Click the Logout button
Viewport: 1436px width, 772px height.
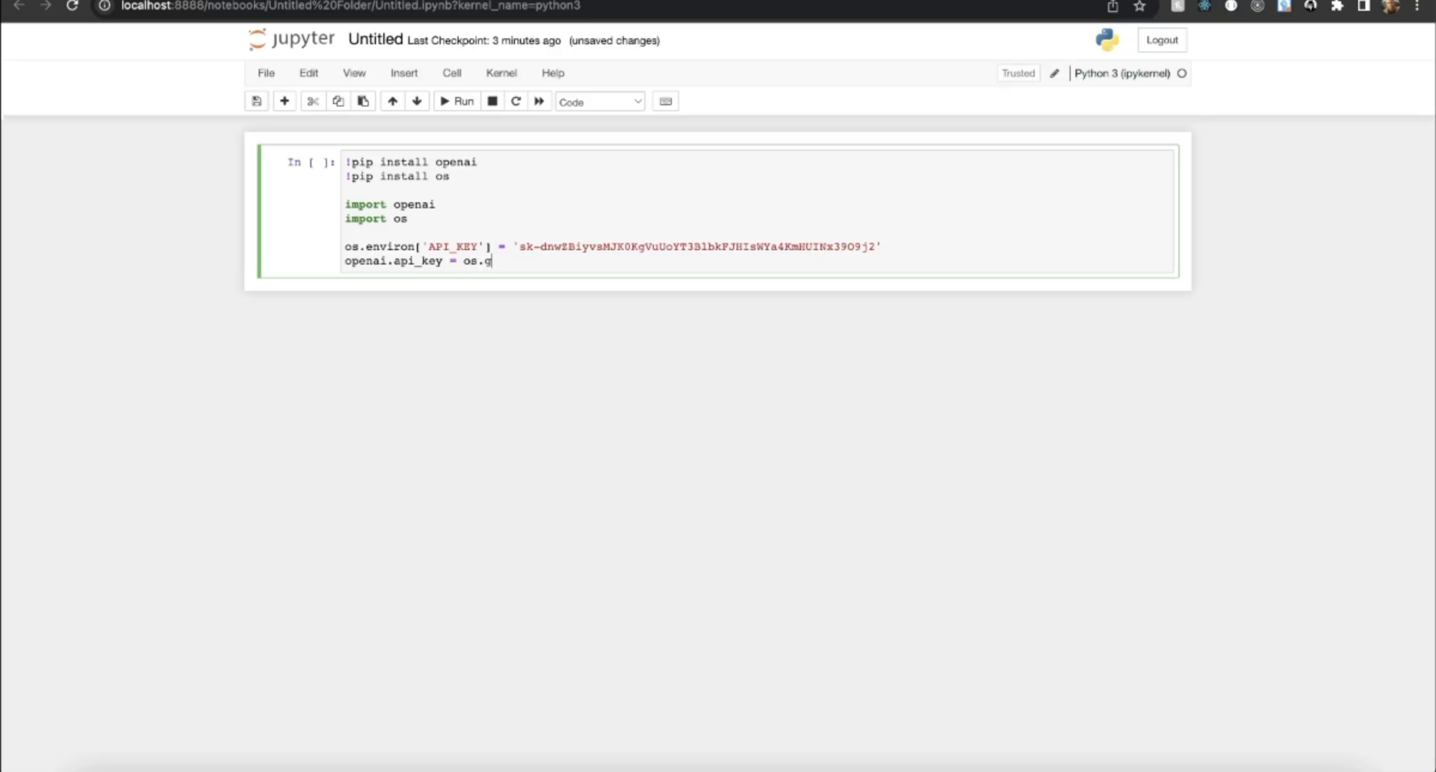click(1162, 40)
